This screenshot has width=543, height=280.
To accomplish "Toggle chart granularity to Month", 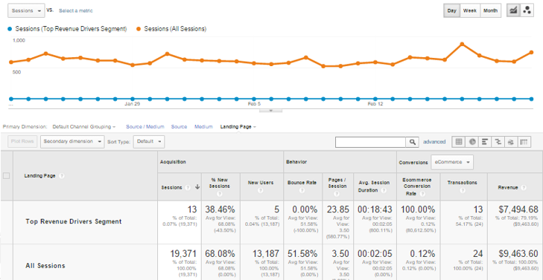I will 490,10.
